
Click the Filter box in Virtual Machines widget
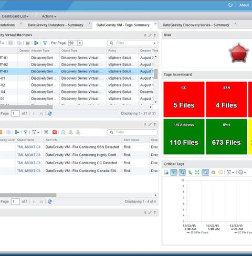tap(132, 43)
